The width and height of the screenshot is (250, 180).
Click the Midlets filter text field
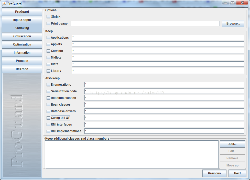[158, 58]
